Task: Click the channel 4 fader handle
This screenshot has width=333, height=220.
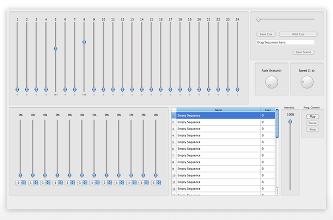Action: coord(46,89)
